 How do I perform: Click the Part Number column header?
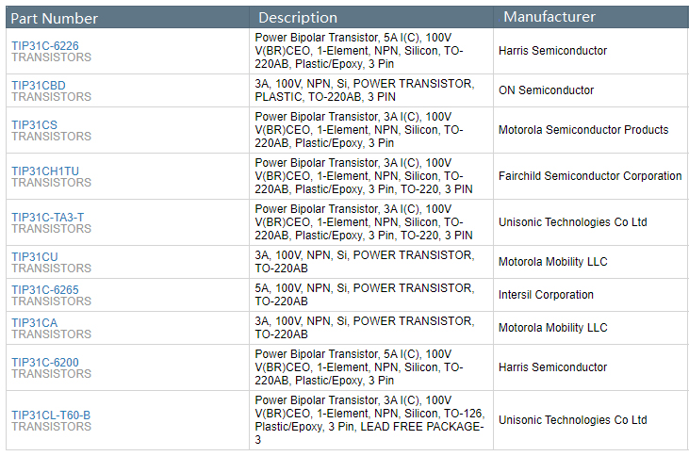point(57,18)
